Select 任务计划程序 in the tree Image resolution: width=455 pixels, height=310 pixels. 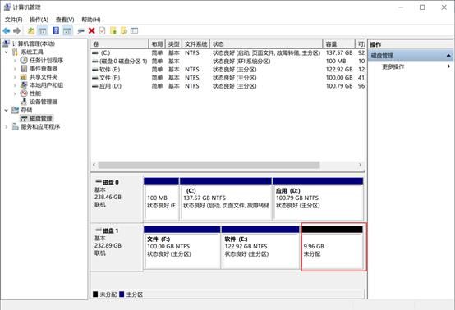pos(47,60)
